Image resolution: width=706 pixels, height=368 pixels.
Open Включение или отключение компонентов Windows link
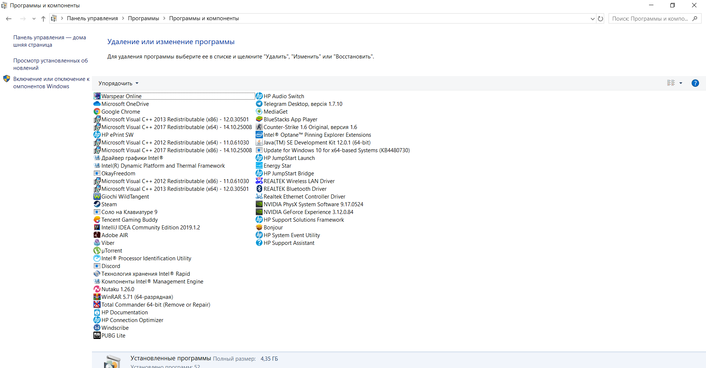(51, 82)
